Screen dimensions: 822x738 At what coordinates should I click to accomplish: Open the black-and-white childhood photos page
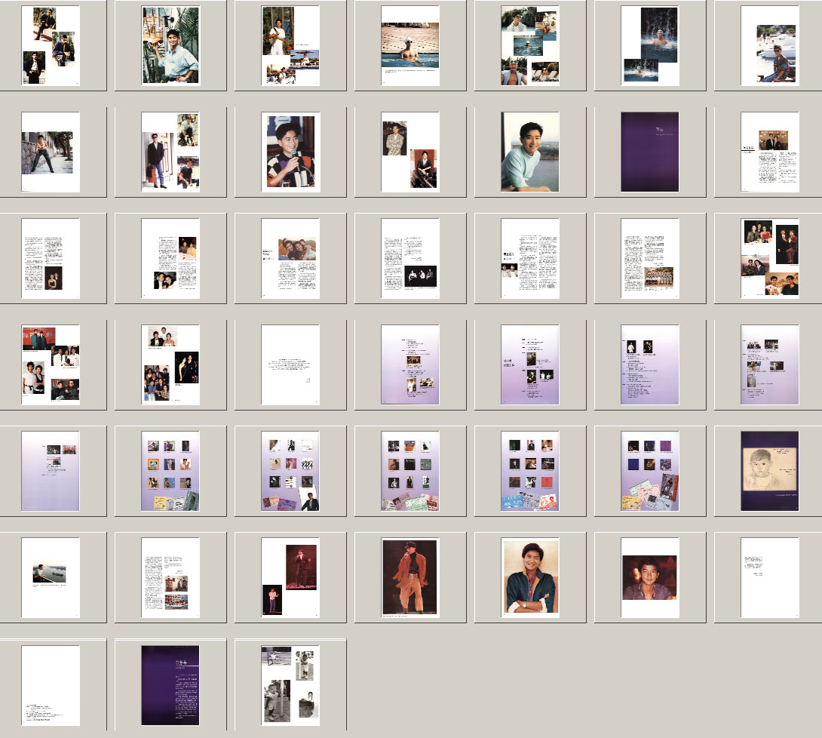[x=290, y=685]
